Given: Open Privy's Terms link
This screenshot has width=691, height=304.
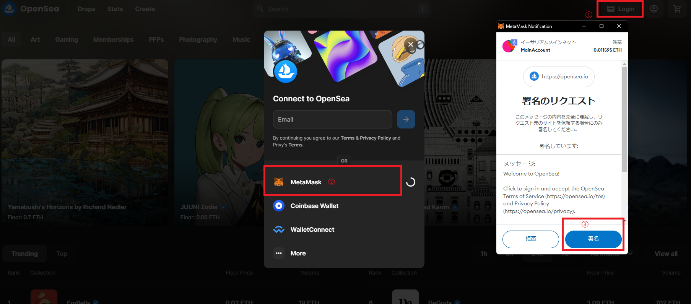Looking at the screenshot, I should [296, 145].
